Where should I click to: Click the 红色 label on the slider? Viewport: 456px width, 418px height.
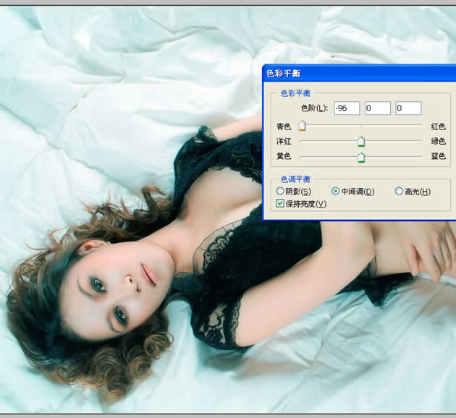click(x=438, y=127)
